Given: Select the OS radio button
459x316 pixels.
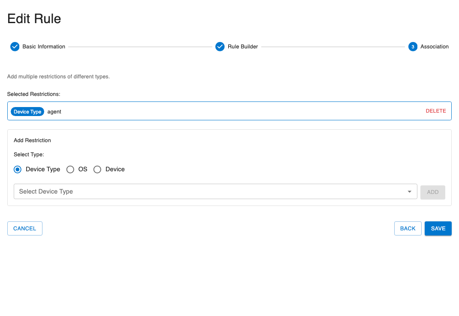Looking at the screenshot, I should point(70,169).
